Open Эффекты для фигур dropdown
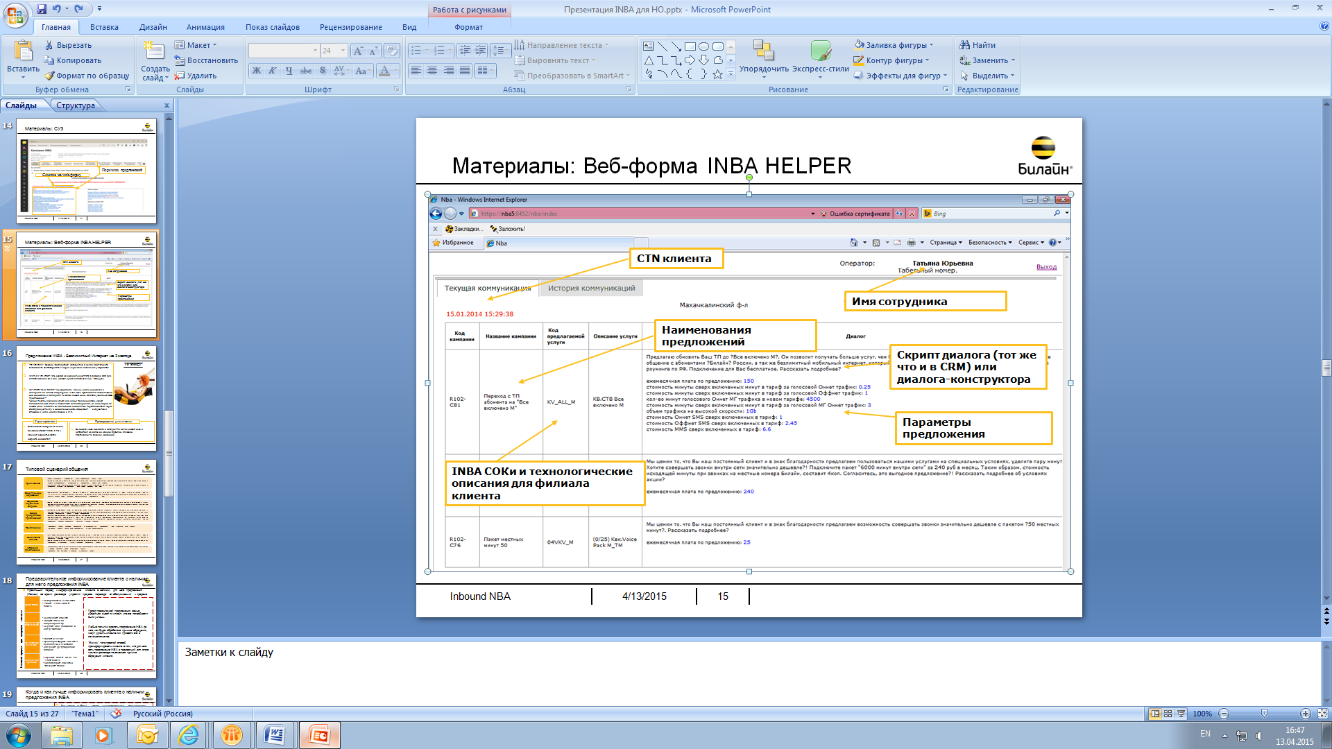The width and height of the screenshot is (1332, 749). click(x=900, y=76)
